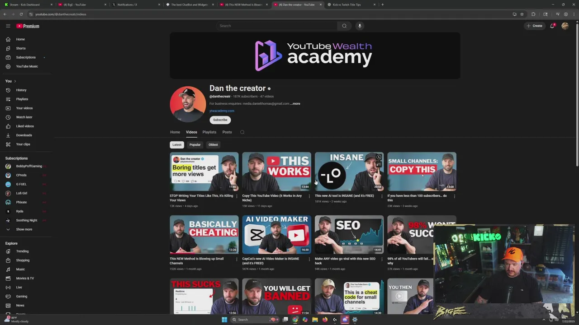Click the YouTube Premium logo
The height and width of the screenshot is (325, 579).
pyautogui.click(x=28, y=26)
